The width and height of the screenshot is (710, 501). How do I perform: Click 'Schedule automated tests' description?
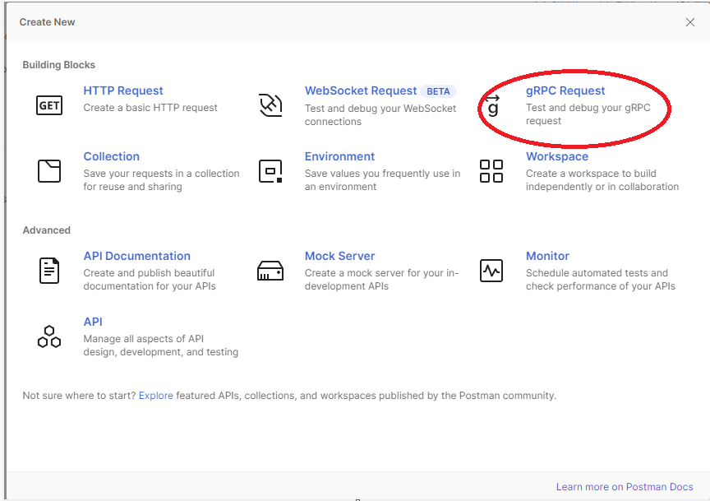(601, 279)
